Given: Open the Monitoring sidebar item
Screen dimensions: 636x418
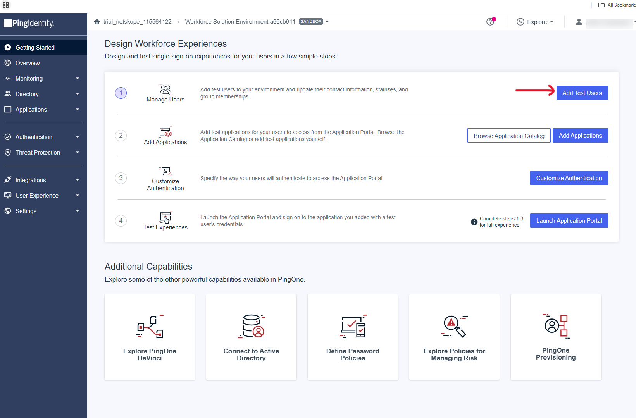Looking at the screenshot, I should (x=43, y=78).
